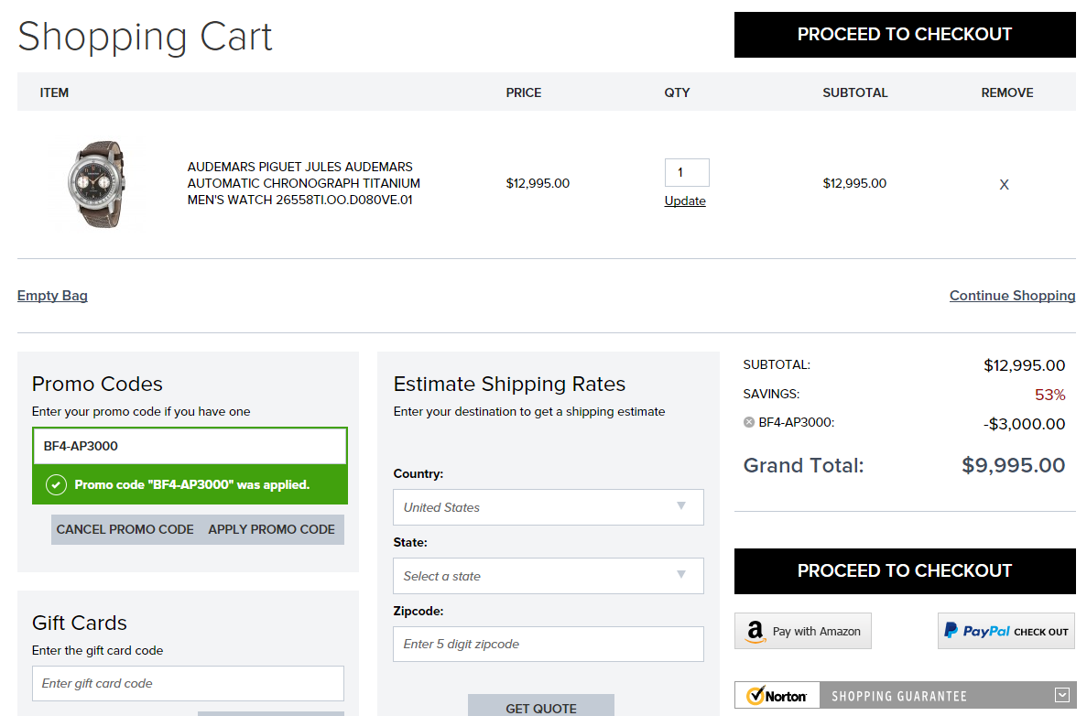Image resolution: width=1087 pixels, height=716 pixels.
Task: Click Cancel Promo Code button
Action: click(125, 529)
